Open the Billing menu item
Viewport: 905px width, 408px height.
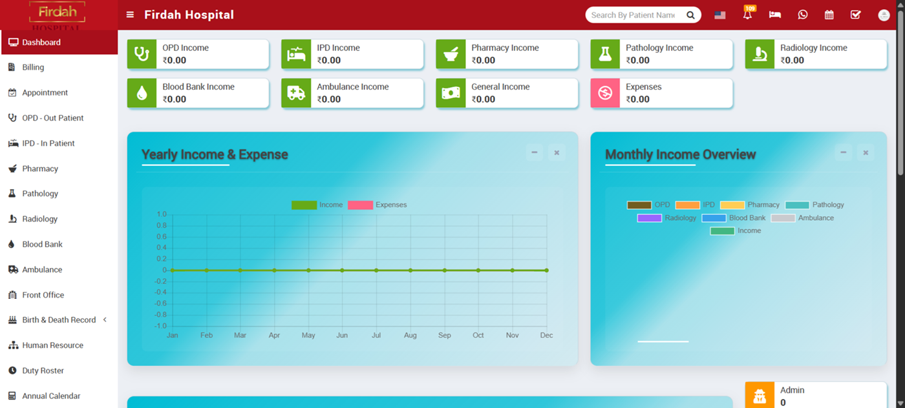point(33,67)
